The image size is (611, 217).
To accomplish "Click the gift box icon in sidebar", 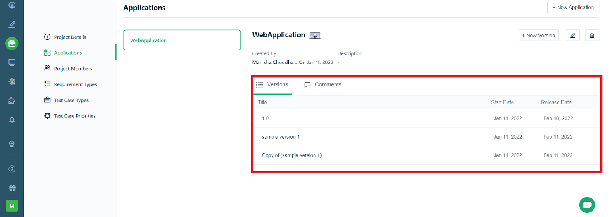I will pyautogui.click(x=12, y=188).
